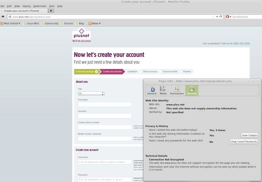Click the Installation step in progress bar
Viewport: 262px width, 182px height.
tap(132, 72)
